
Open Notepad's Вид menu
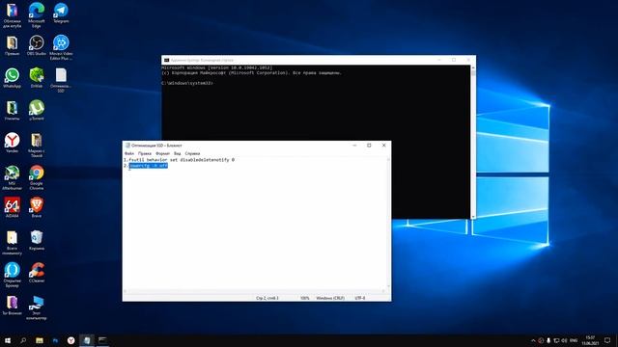click(178, 153)
